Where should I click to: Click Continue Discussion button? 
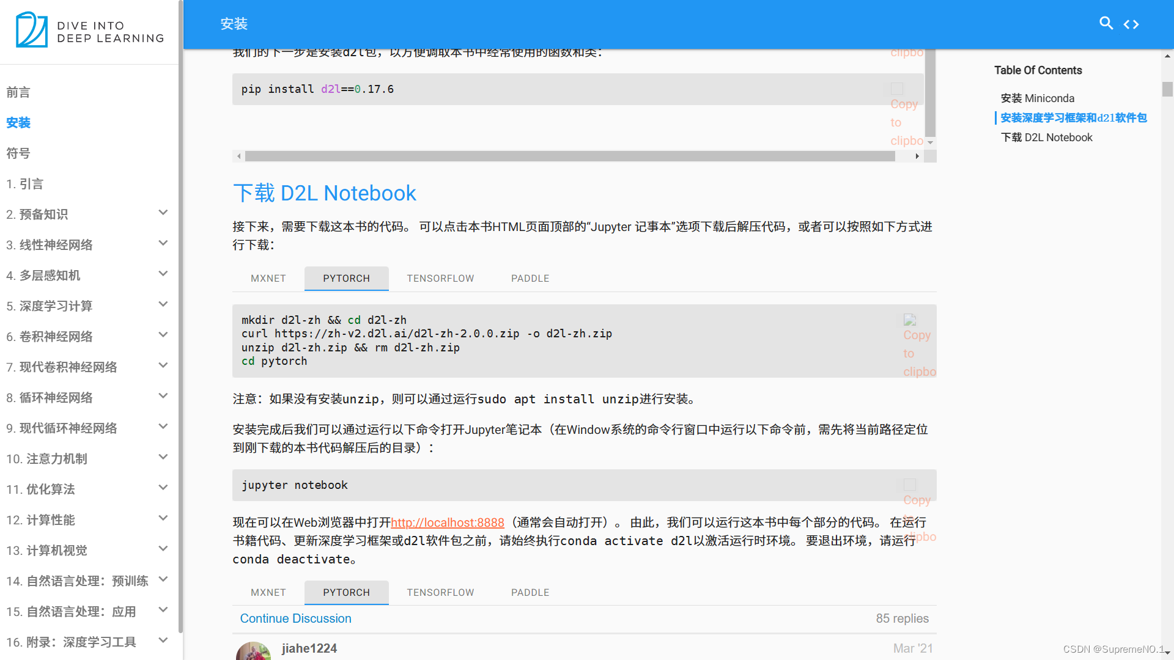[x=296, y=619]
